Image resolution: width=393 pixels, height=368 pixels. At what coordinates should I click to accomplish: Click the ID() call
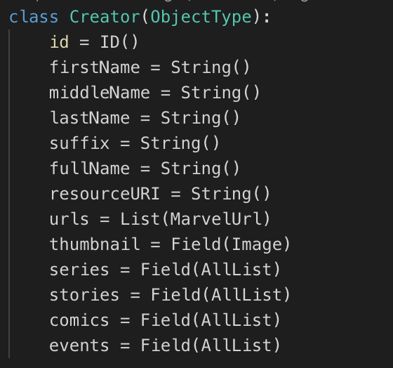(x=119, y=42)
